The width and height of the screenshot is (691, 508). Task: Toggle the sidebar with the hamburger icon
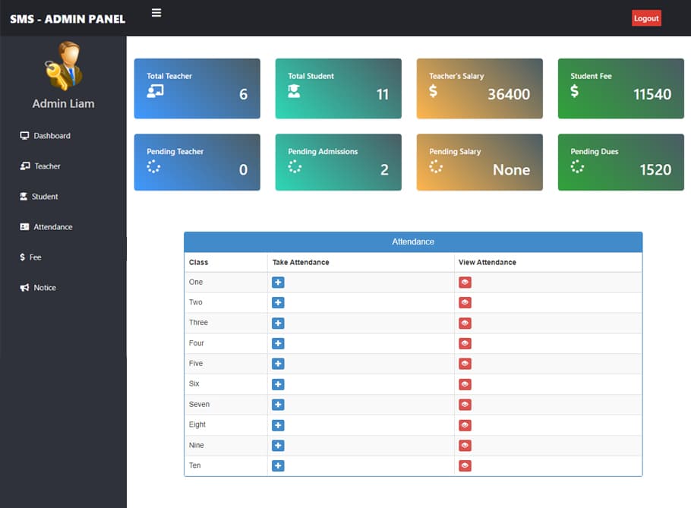156,13
